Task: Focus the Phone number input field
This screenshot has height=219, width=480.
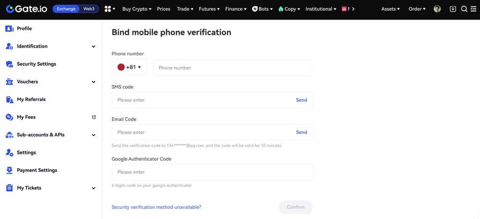Action: [232, 68]
